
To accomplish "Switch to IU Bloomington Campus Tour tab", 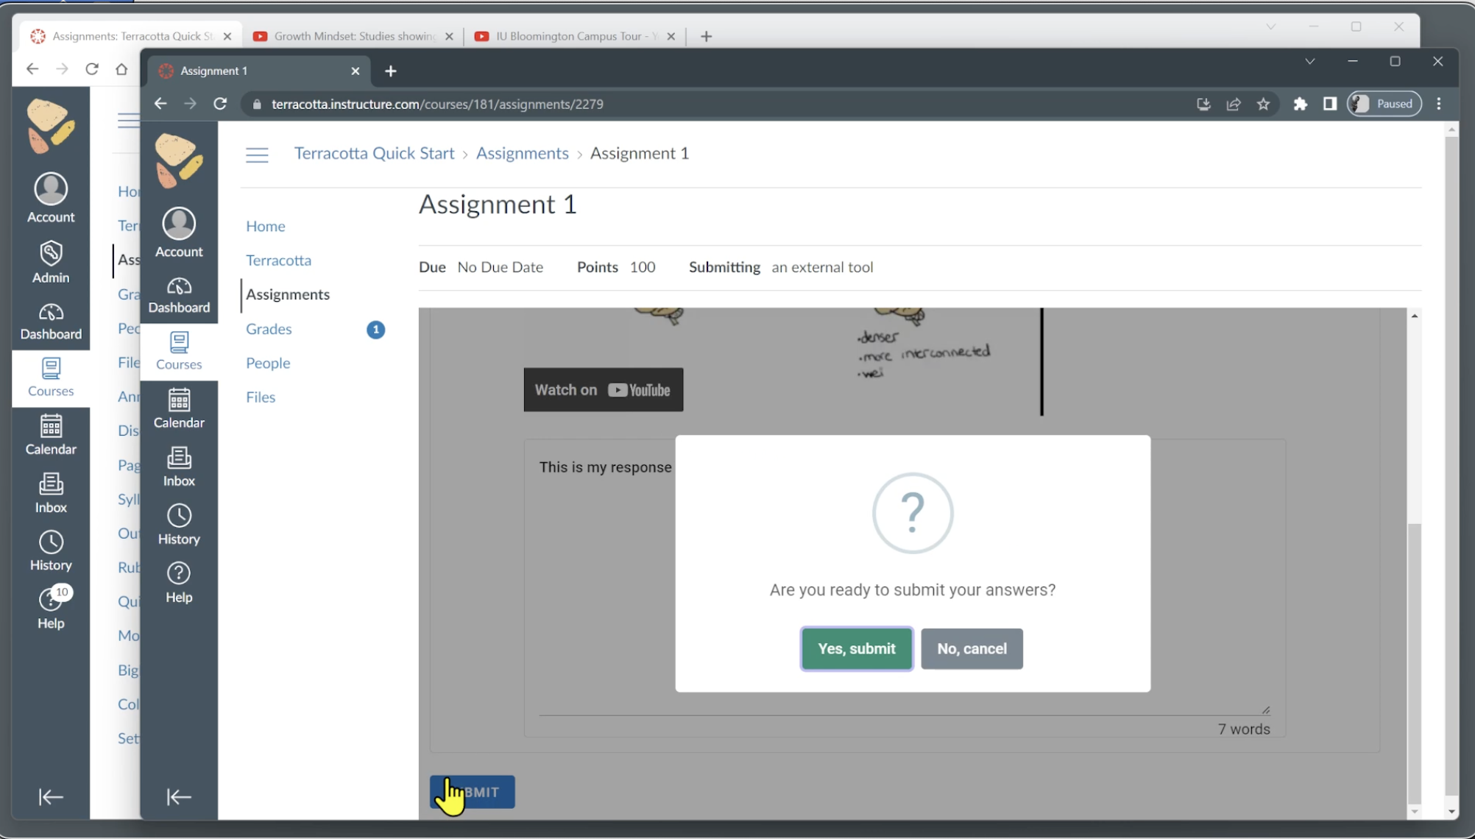I will coord(575,36).
